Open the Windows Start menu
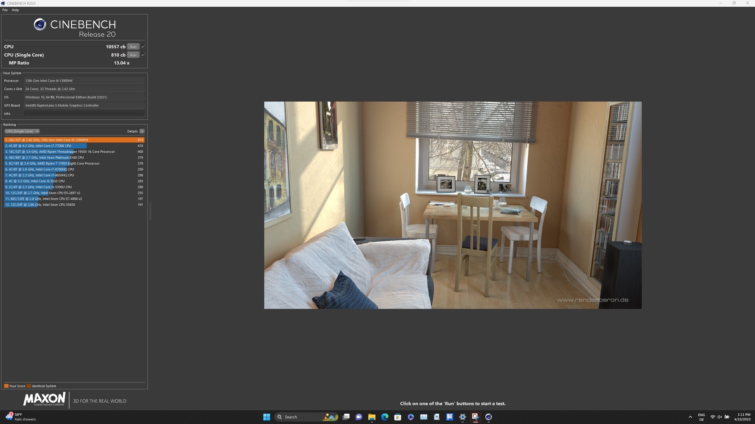Screen dimensions: 755x424 [x=267, y=417]
